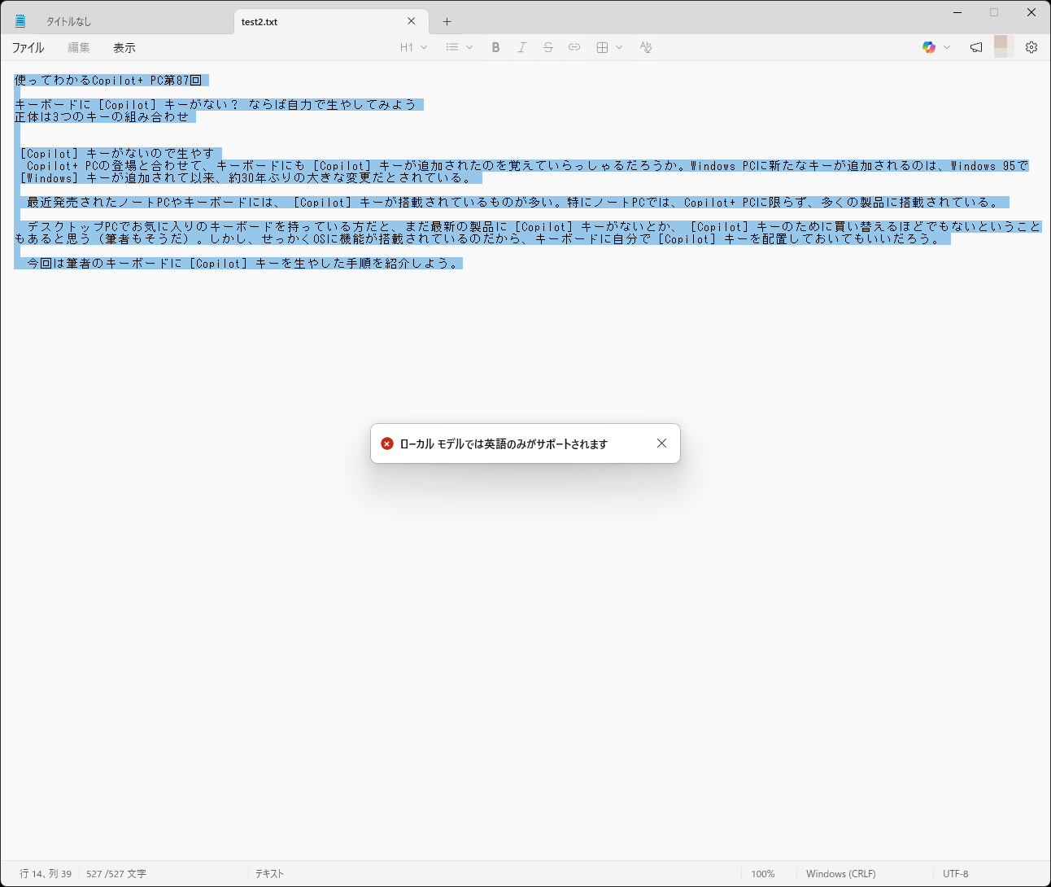Minimize the Notepad window
Image resolution: width=1051 pixels, height=887 pixels.
pyautogui.click(x=958, y=12)
